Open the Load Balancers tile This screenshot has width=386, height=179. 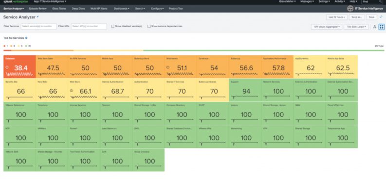(x=116, y=137)
